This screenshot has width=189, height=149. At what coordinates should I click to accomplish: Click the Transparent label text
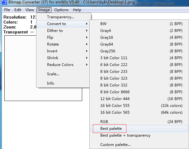click(x=16, y=32)
